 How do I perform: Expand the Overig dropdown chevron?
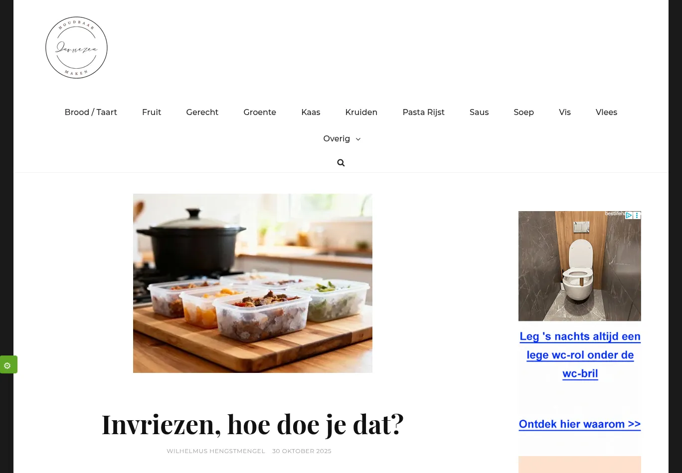(358, 139)
